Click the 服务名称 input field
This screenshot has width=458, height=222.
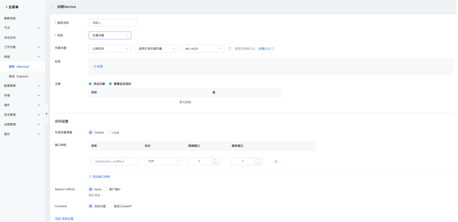(113, 23)
